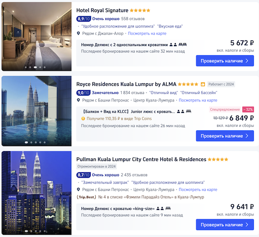Open Посмотреть на карте for Pullman hotel
The width and height of the screenshot is (259, 237).
click(x=198, y=190)
